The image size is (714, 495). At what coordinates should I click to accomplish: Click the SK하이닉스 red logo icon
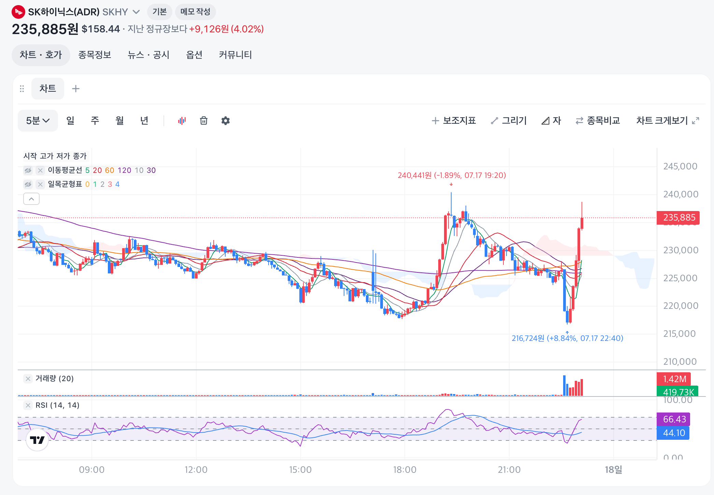(18, 12)
